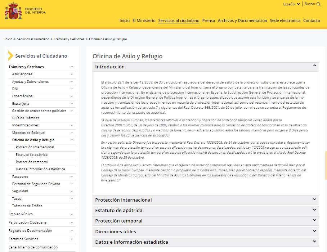
Task: Click the Tasas sidebar label
Action: click(17, 198)
